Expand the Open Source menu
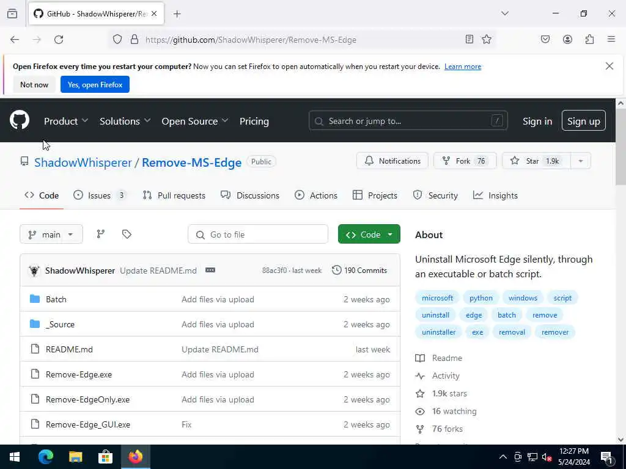 tap(195, 122)
